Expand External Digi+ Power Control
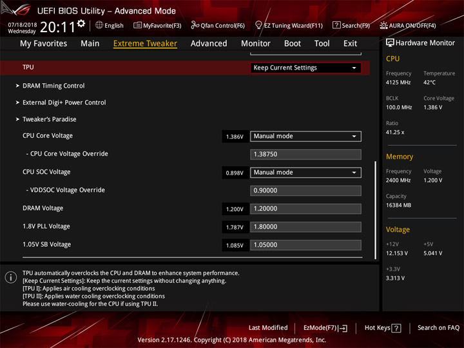Viewport: 464px width, 348px height. tap(64, 102)
